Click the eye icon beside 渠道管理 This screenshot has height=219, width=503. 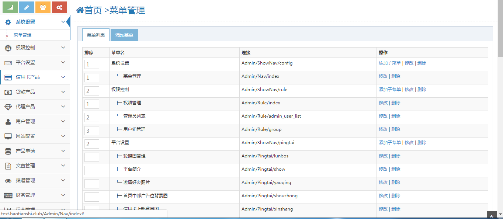[x=8, y=181]
